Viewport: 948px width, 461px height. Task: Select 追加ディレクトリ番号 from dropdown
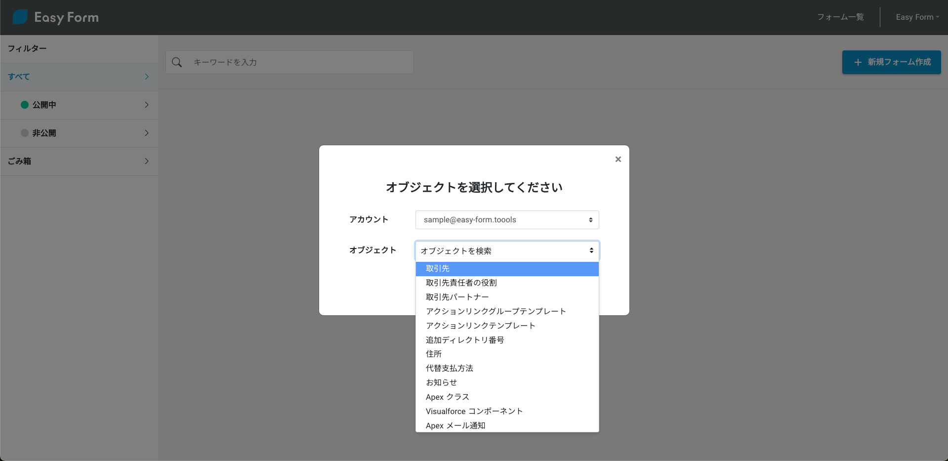tap(465, 340)
